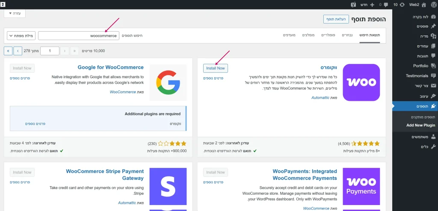Install Now for WooPayments plugin

(x=216, y=172)
